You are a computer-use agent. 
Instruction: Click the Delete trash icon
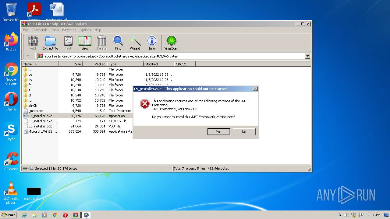[x=101, y=43]
